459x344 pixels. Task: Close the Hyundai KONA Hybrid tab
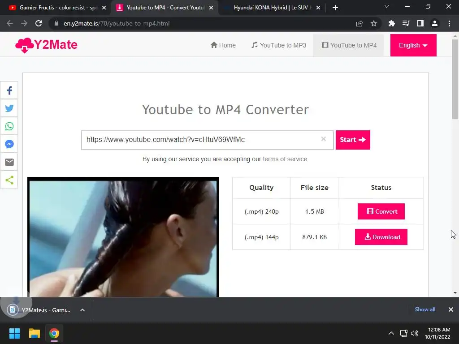pyautogui.click(x=318, y=8)
